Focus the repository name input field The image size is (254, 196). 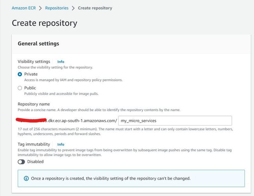pyautogui.click(x=175, y=121)
